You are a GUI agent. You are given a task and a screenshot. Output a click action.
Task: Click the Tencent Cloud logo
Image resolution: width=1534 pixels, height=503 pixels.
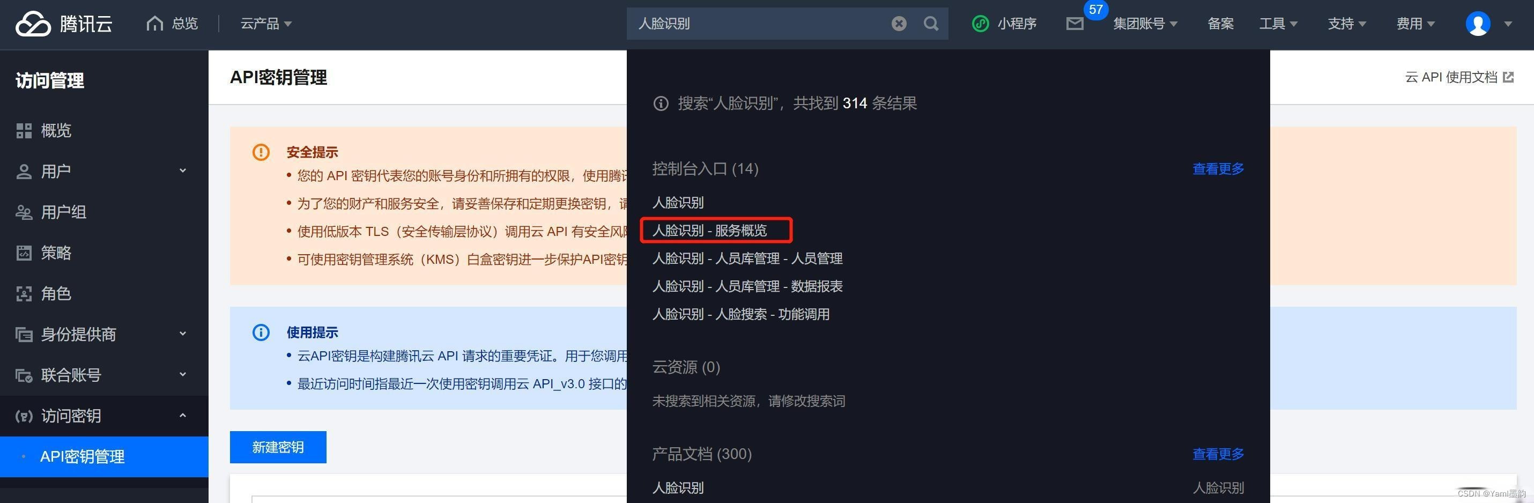click(63, 24)
